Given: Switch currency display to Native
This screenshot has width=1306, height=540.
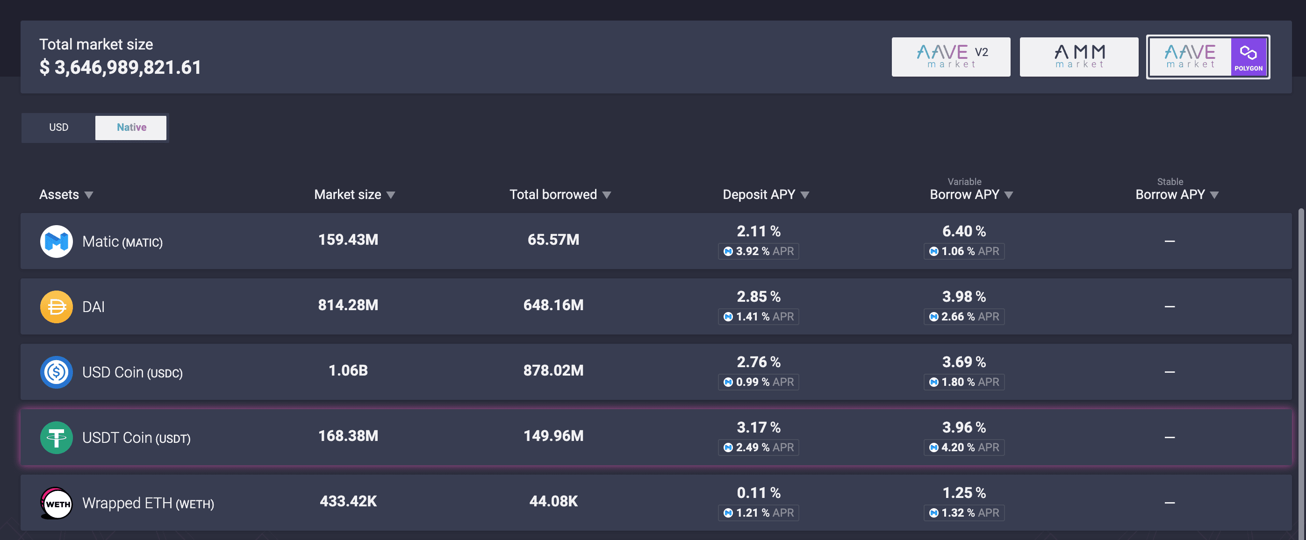Looking at the screenshot, I should [x=131, y=127].
